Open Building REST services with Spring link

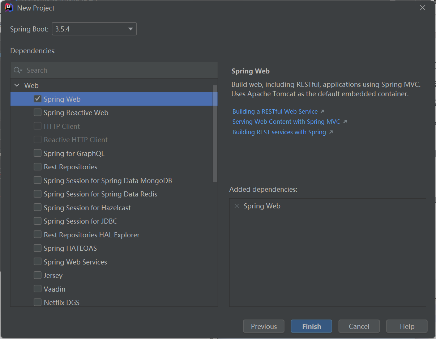coord(279,132)
